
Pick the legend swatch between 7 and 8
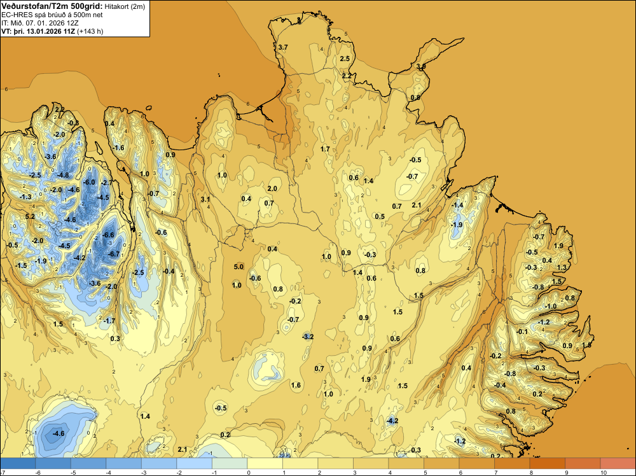pyautogui.click(x=512, y=463)
